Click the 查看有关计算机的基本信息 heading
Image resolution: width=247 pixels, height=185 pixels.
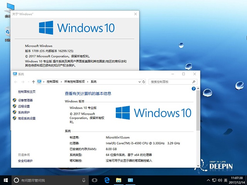[88, 94]
